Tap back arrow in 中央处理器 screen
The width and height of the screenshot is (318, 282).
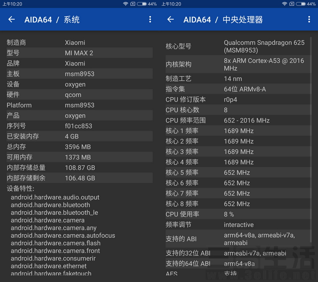coord(170,19)
